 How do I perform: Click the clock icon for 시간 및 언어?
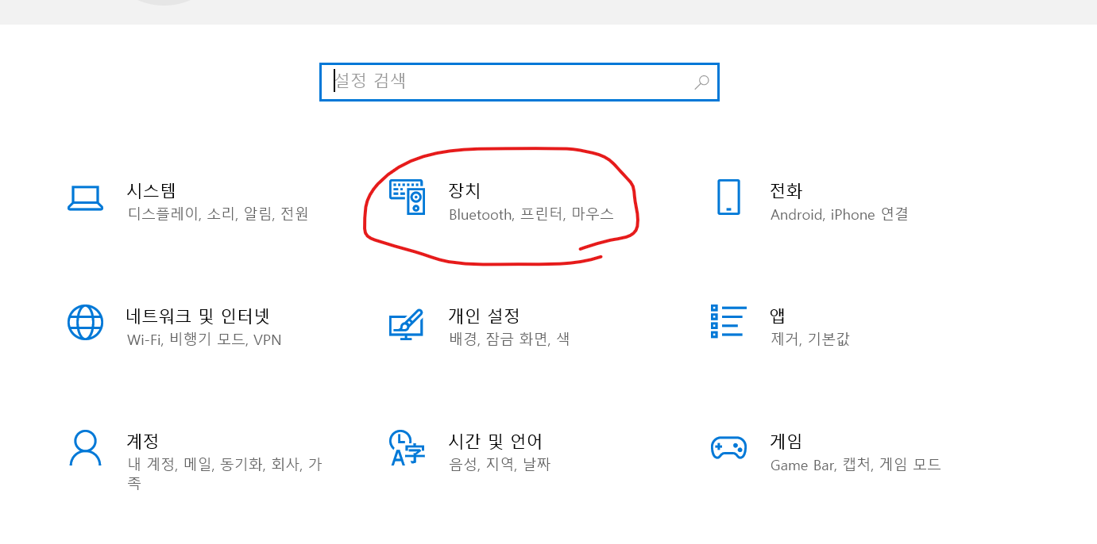[406, 448]
